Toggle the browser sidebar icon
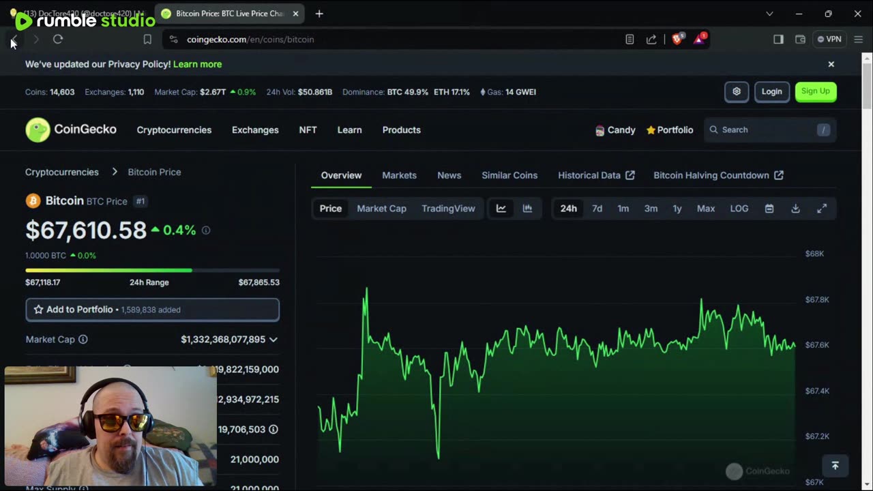This screenshot has height=491, width=873. pyautogui.click(x=778, y=40)
